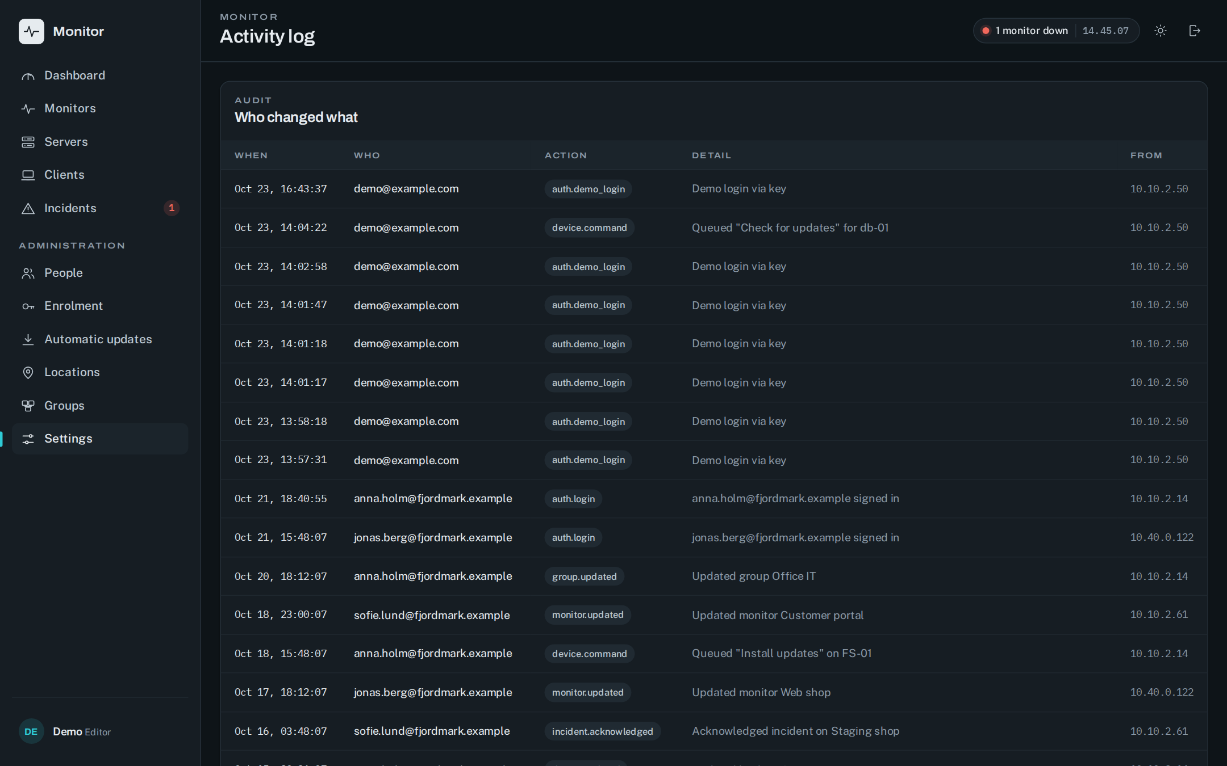Open Automatic updates via its download icon
The width and height of the screenshot is (1227, 766).
(28, 339)
